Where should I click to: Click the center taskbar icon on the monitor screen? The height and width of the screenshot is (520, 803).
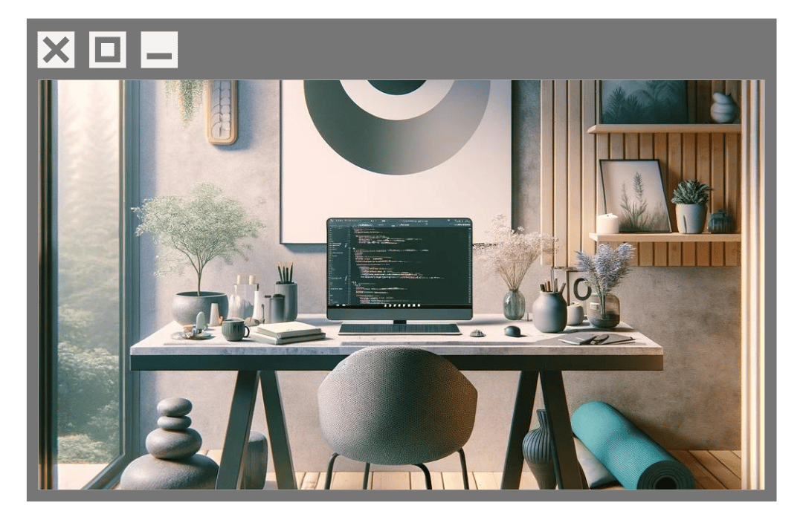(x=401, y=306)
